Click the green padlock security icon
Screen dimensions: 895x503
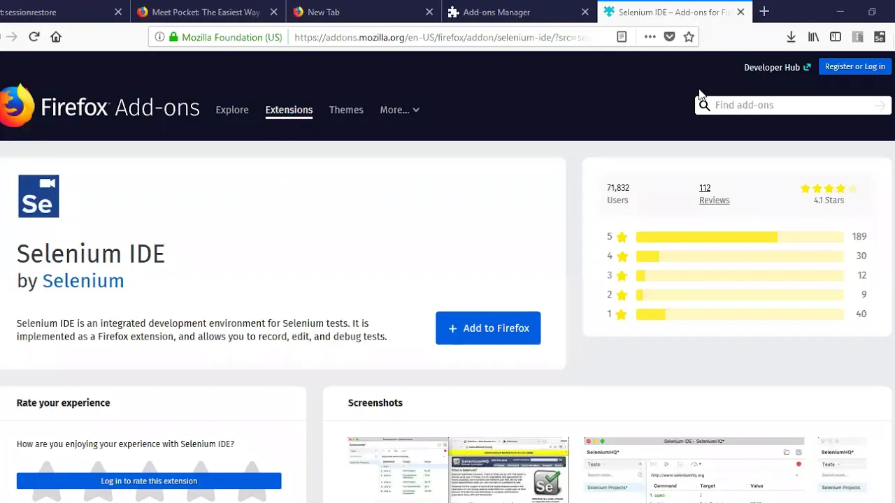[x=174, y=37]
